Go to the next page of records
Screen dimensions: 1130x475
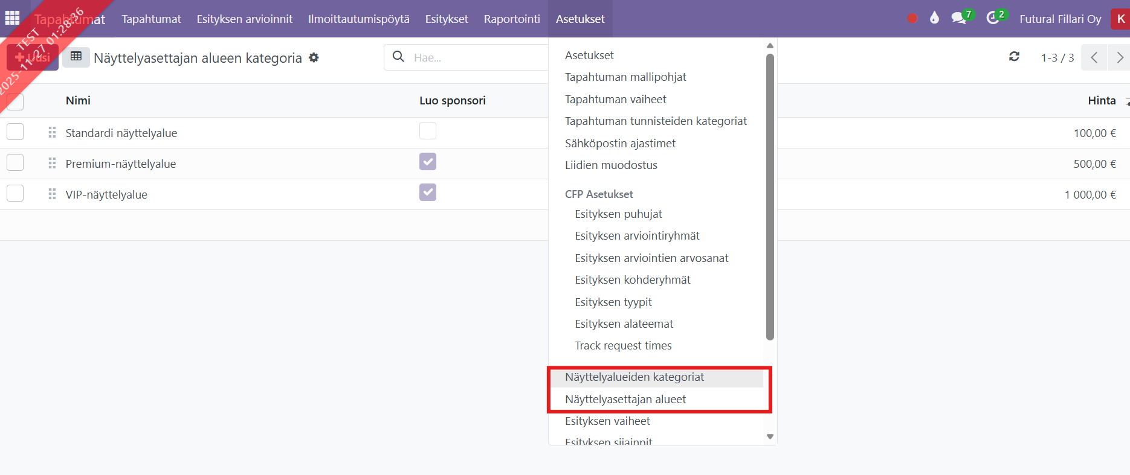click(x=1119, y=57)
